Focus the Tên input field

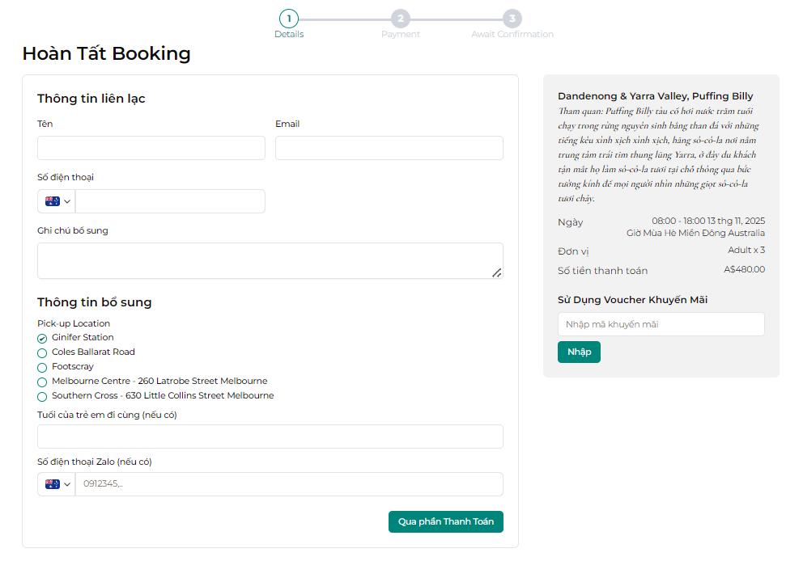pos(151,148)
